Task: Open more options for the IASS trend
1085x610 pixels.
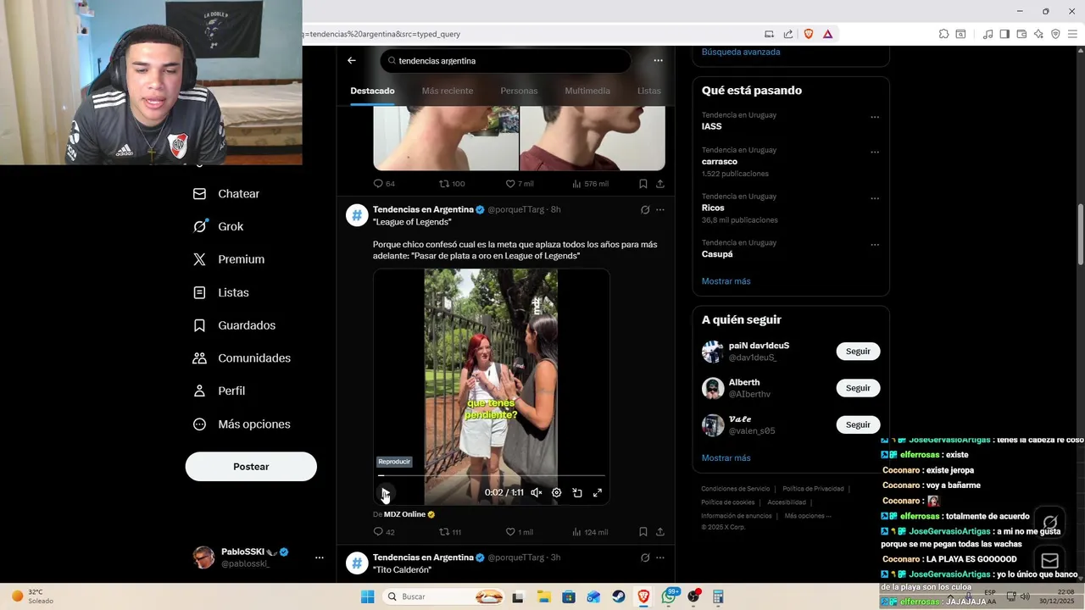Action: click(x=875, y=117)
